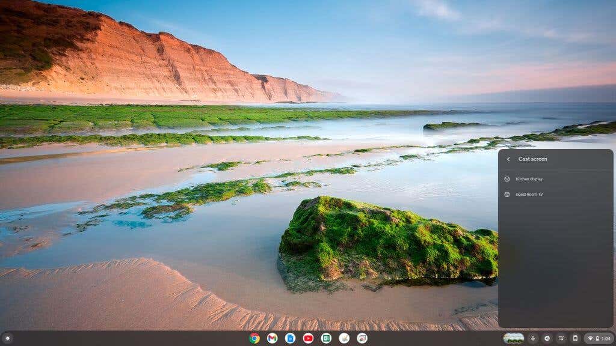
Task: Open Gmail from the shelf
Action: click(273, 338)
